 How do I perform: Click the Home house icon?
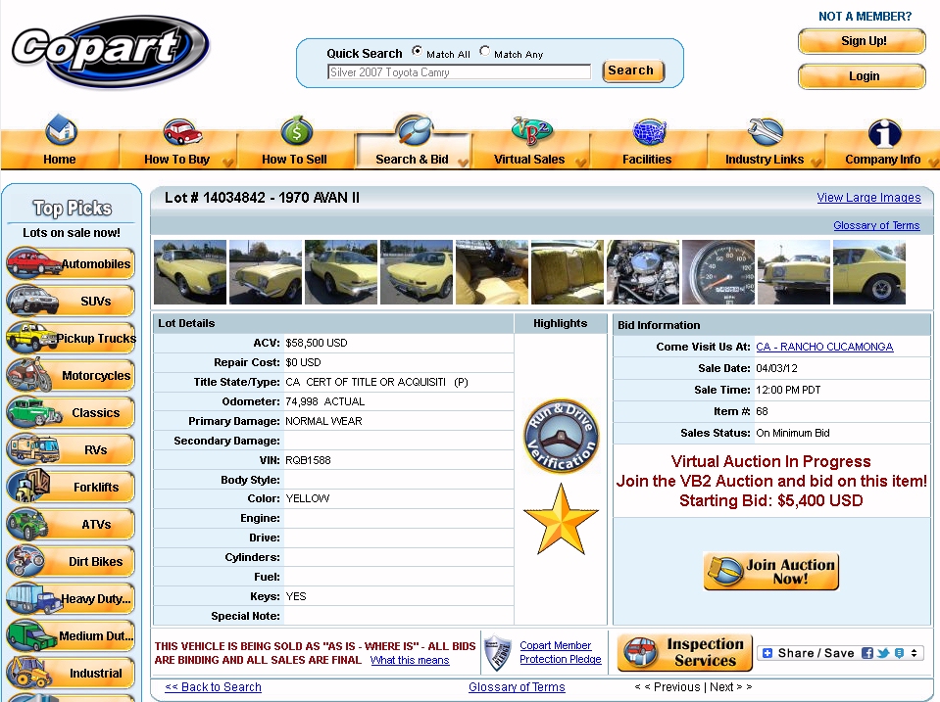pos(61,131)
